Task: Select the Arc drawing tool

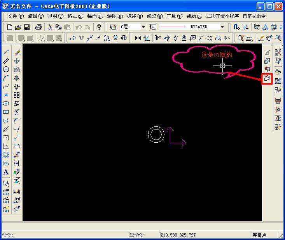Action: [x=6, y=78]
